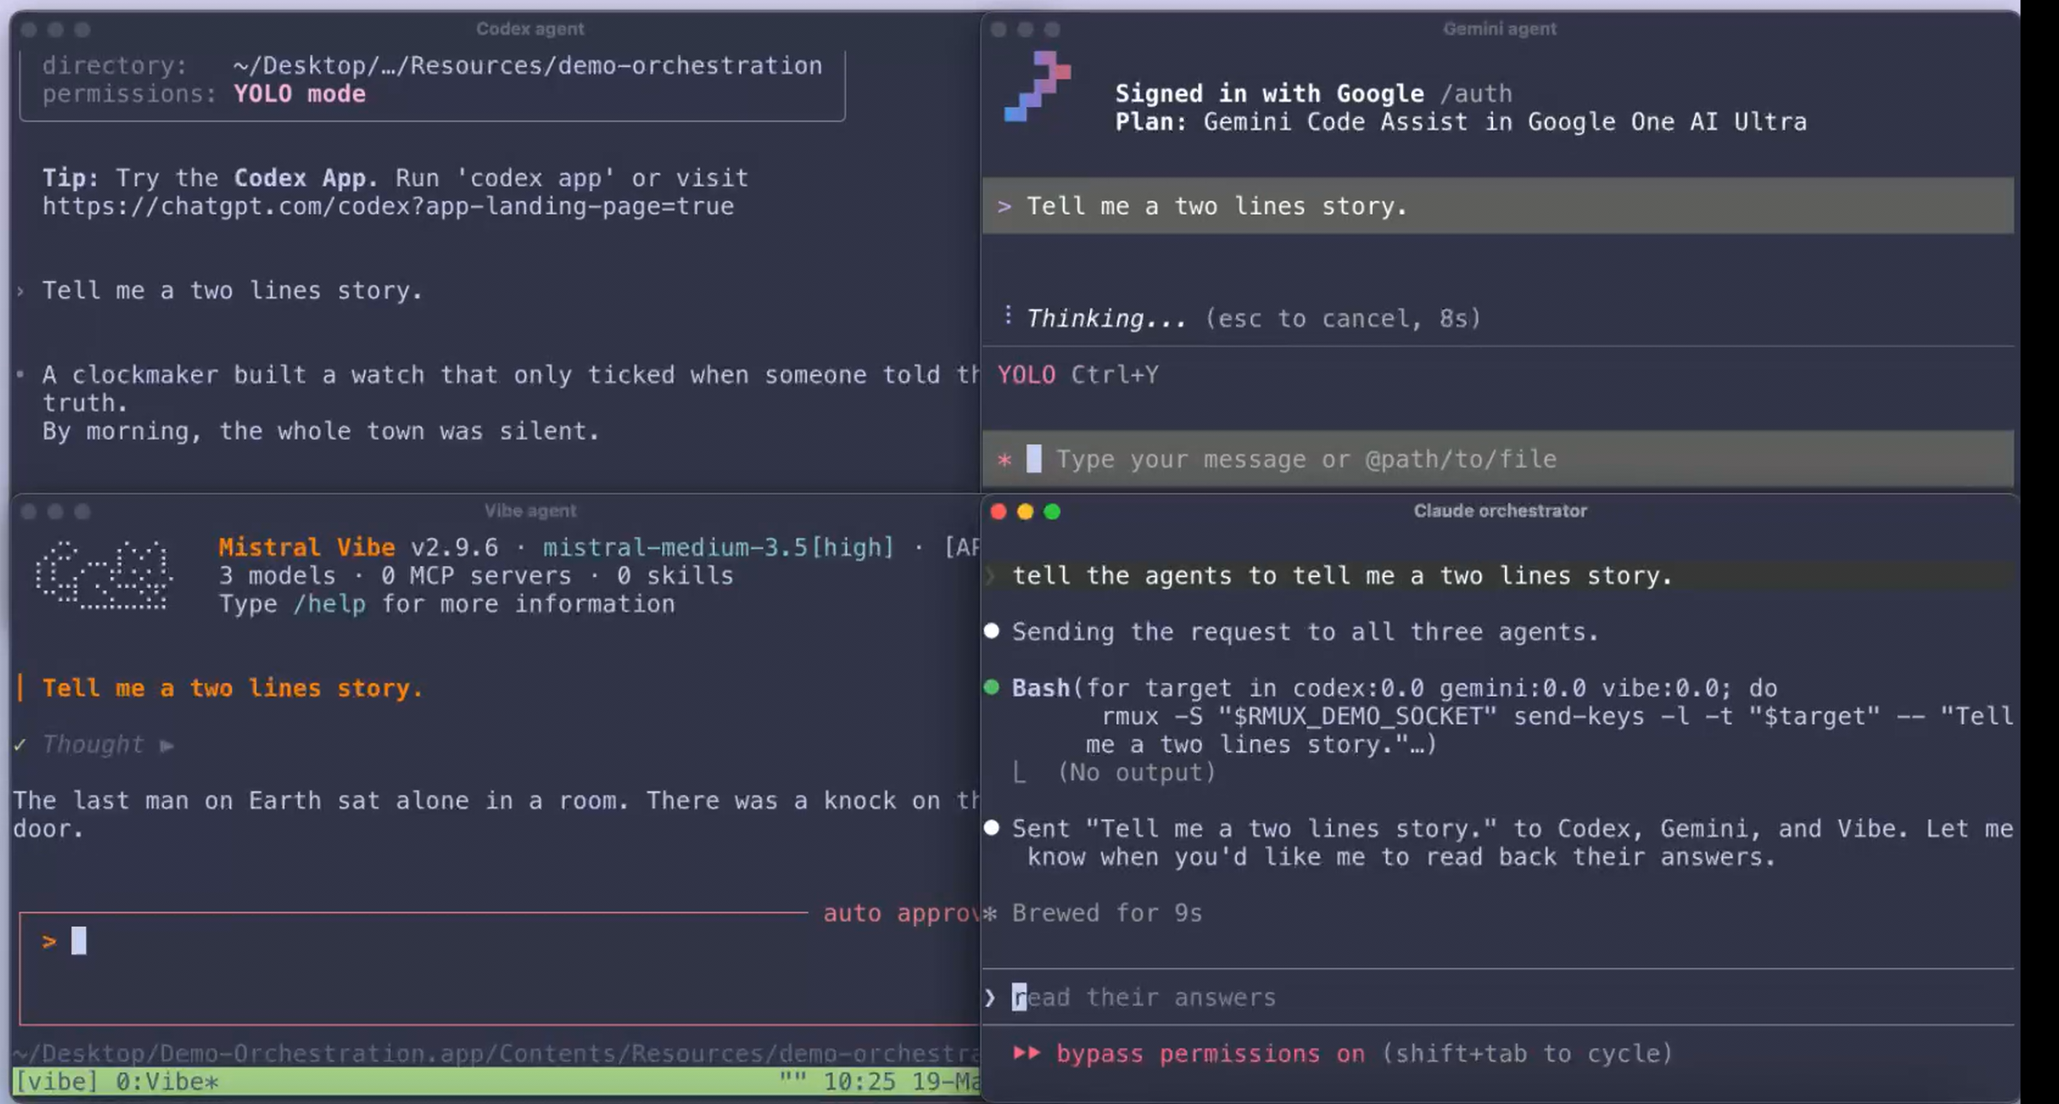Viewport: 2059px width, 1104px height.
Task: Click "tell the agents to tell me a two lines story."
Action: (1343, 575)
